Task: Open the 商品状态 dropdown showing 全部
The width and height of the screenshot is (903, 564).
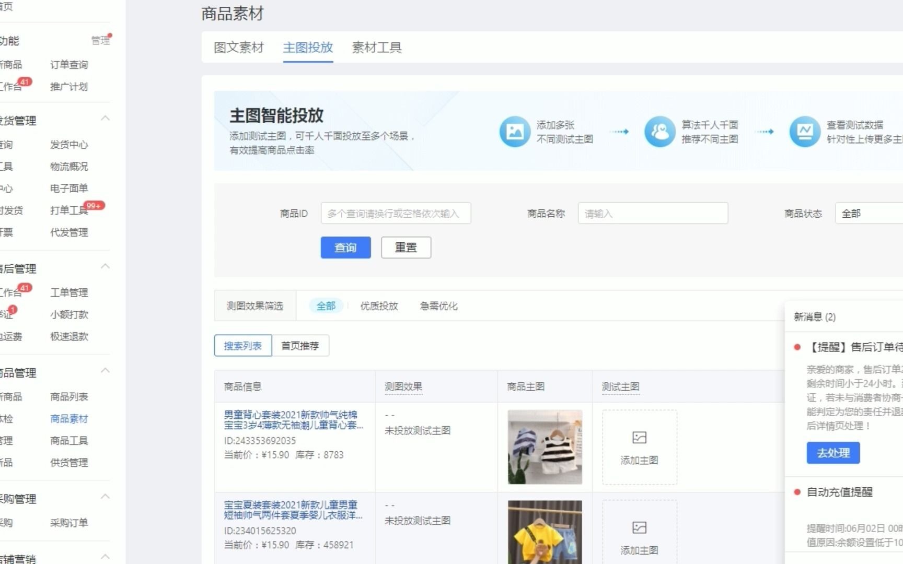Action: 869,213
